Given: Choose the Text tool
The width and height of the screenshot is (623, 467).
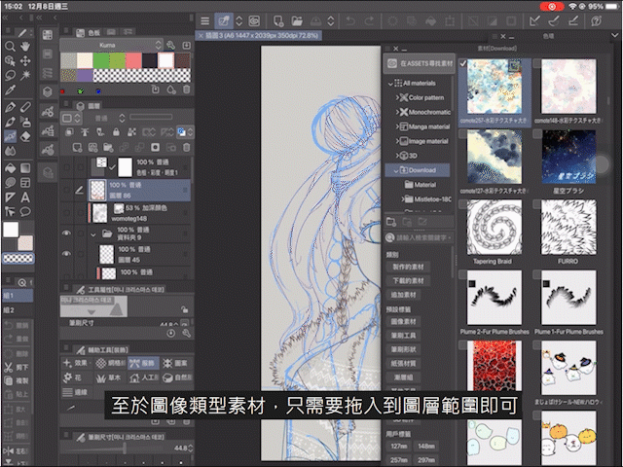Looking at the screenshot, I should click(24, 198).
